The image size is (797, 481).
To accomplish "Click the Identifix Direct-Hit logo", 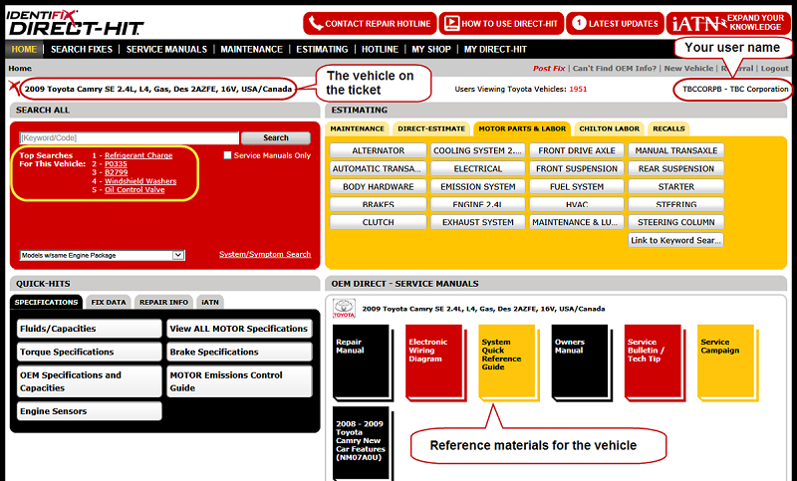I will pyautogui.click(x=76, y=23).
